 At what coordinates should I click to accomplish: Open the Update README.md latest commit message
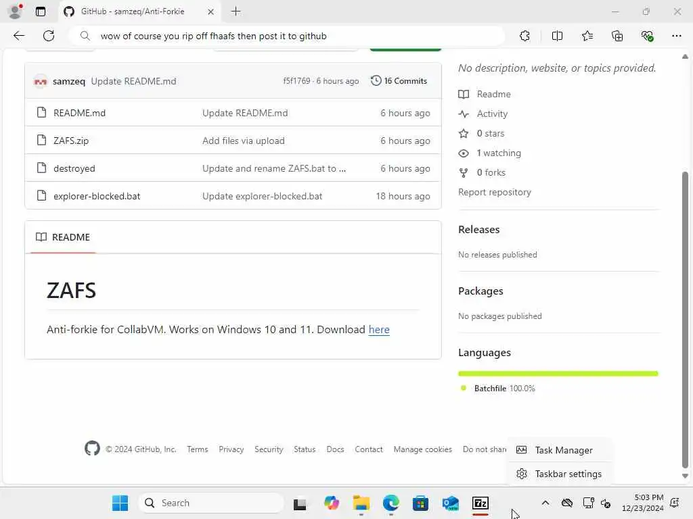[x=133, y=81]
